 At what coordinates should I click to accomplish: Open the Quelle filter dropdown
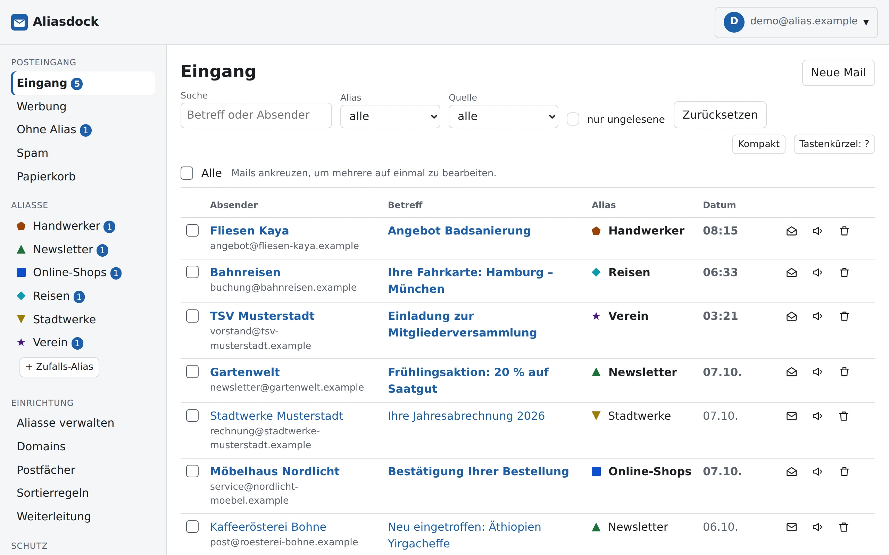(503, 116)
